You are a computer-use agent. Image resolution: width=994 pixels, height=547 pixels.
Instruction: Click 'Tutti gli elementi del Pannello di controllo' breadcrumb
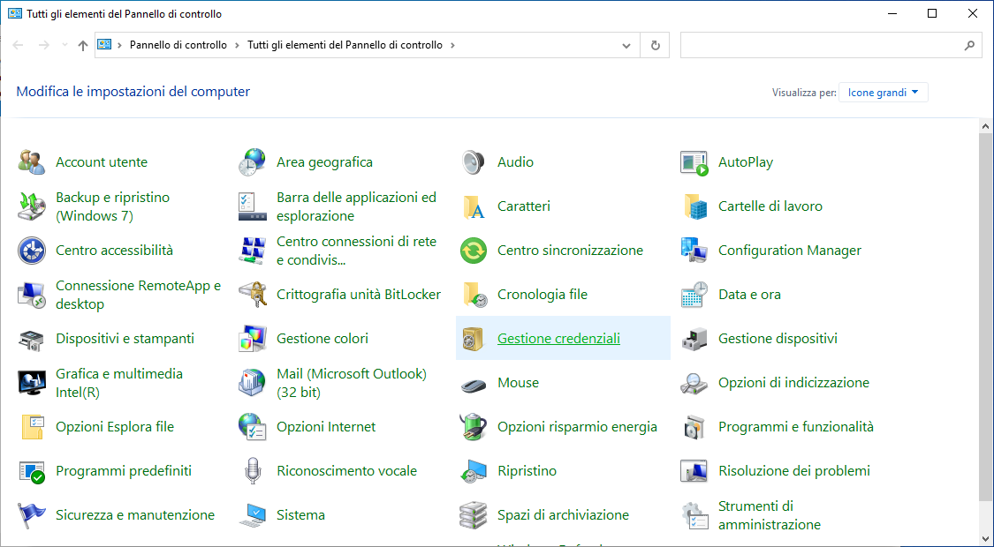(x=345, y=46)
